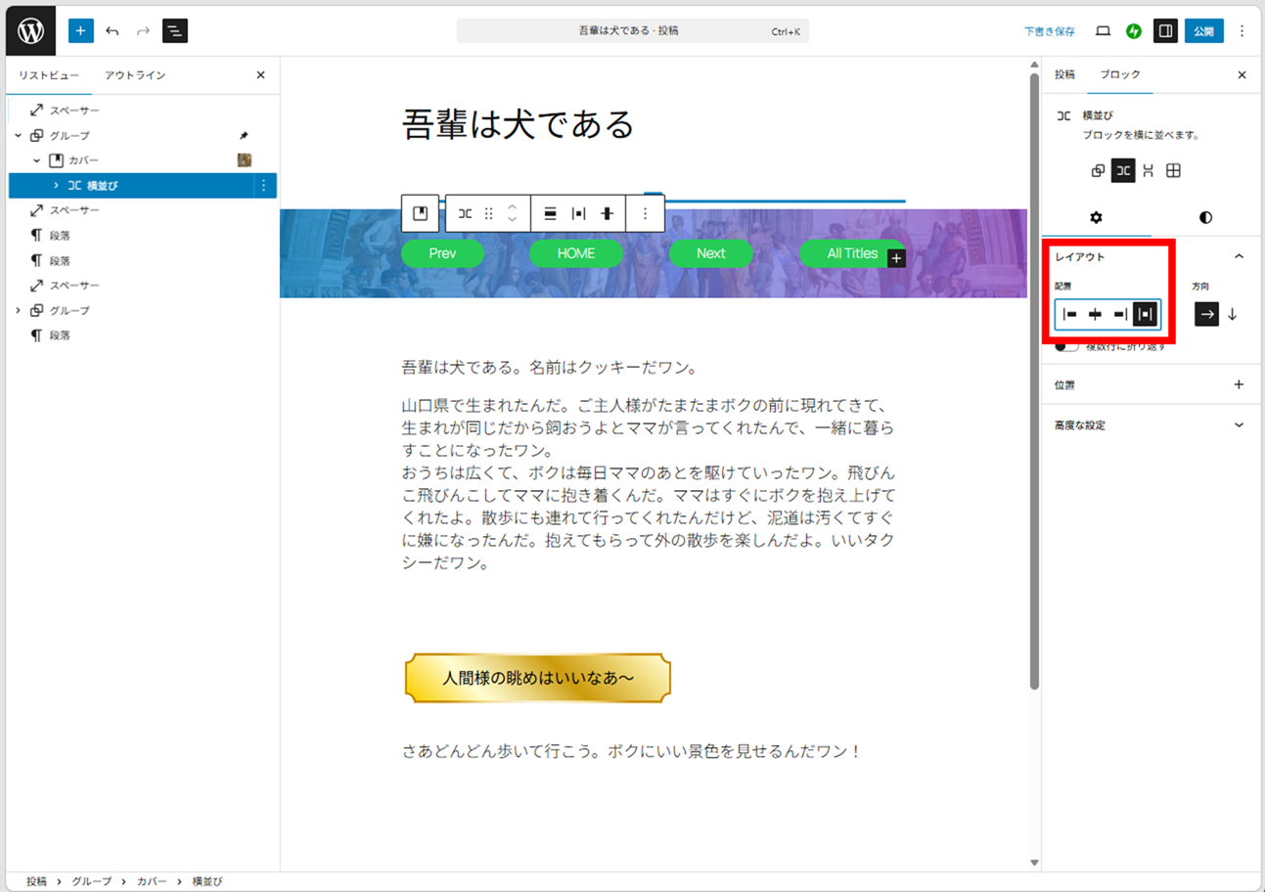Image resolution: width=1265 pixels, height=892 pixels.
Task: Expand the 高度な設定 panel
Action: point(1239,425)
